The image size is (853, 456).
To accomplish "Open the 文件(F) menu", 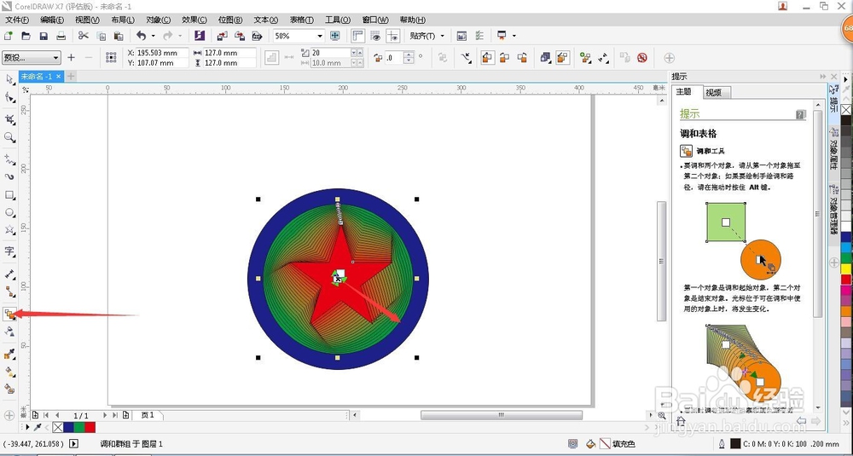I will click(17, 20).
